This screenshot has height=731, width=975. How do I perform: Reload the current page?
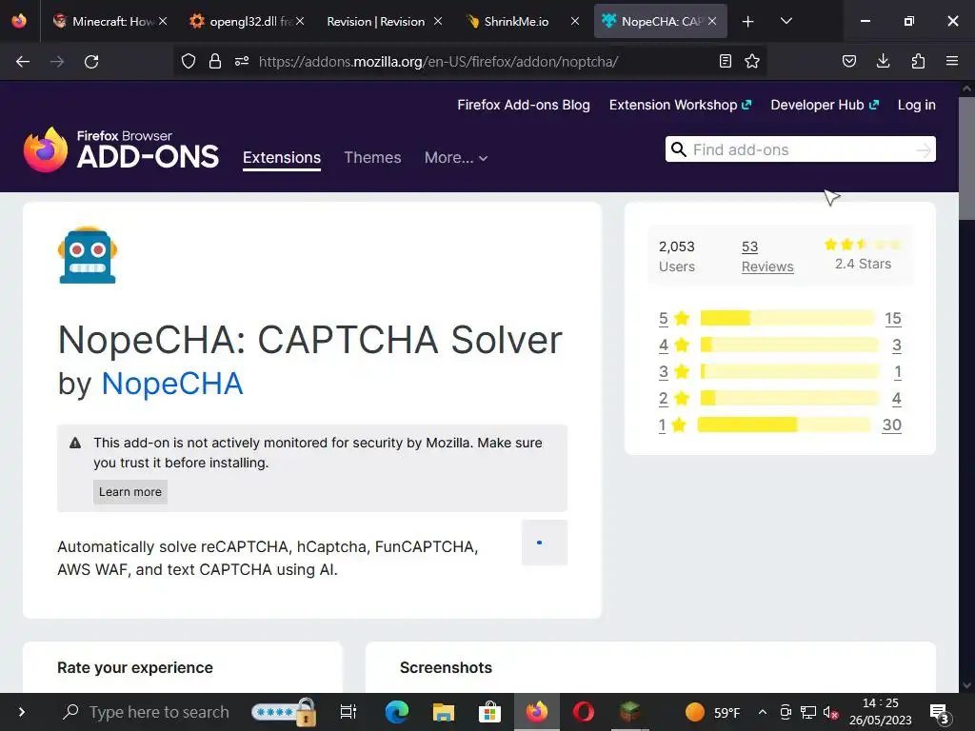(x=91, y=62)
